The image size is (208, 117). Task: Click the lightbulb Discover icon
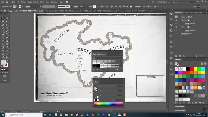coord(153,2)
